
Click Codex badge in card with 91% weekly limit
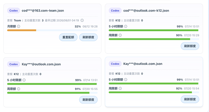[x=14, y=64]
